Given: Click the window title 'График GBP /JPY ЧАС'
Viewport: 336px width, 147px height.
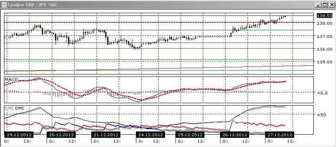Looking at the screenshot, I should (33, 5).
